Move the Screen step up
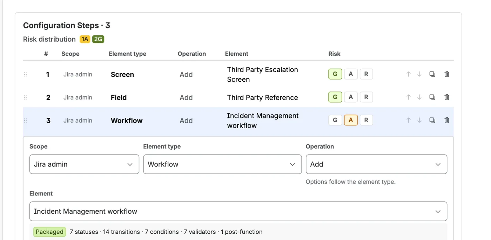Screen dimensions: 491x240 pos(408,74)
